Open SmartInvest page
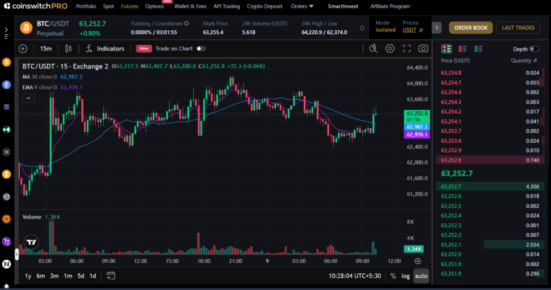This screenshot has height=290, width=551. [x=343, y=6]
